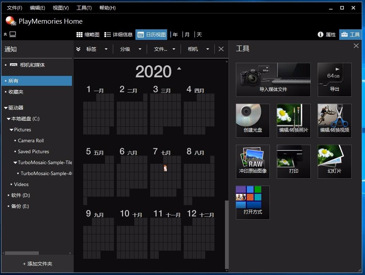Select the Camera Roll folder

tap(31, 141)
